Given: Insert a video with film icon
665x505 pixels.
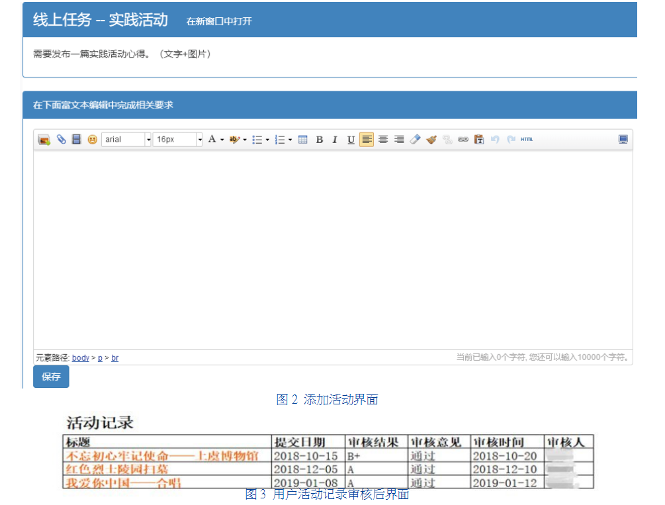Looking at the screenshot, I should click(76, 140).
